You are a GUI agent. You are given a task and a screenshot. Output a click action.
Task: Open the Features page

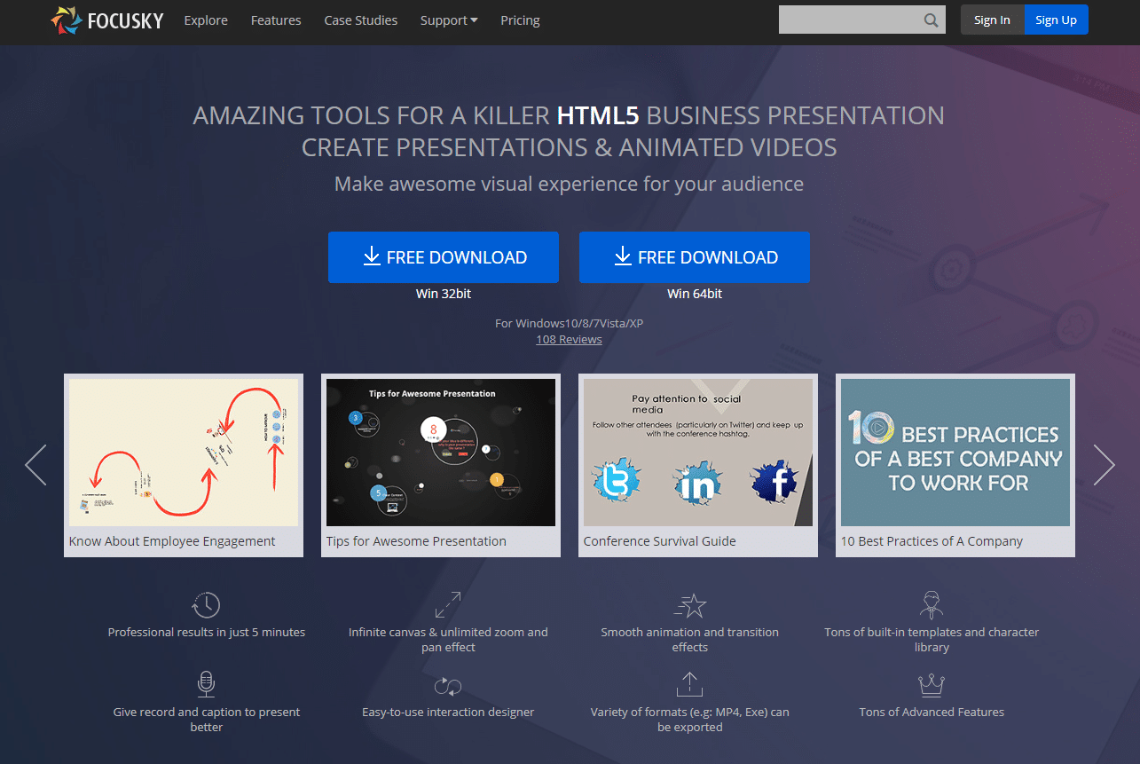pyautogui.click(x=275, y=20)
